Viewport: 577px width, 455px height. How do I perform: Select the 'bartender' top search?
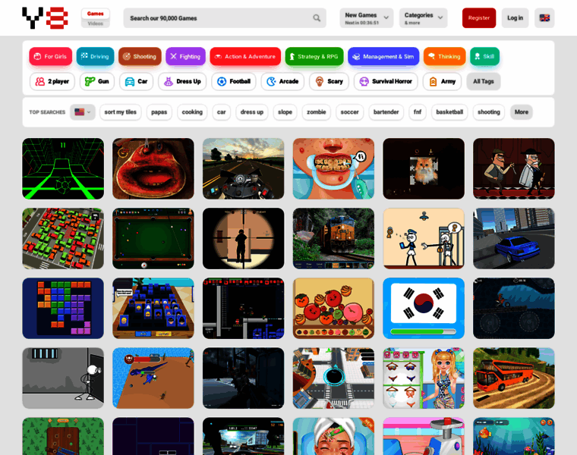tap(386, 112)
